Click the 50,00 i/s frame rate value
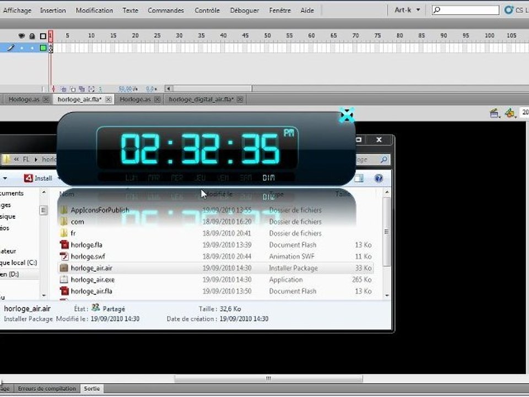The width and height of the screenshot is (529, 397). 128,89
